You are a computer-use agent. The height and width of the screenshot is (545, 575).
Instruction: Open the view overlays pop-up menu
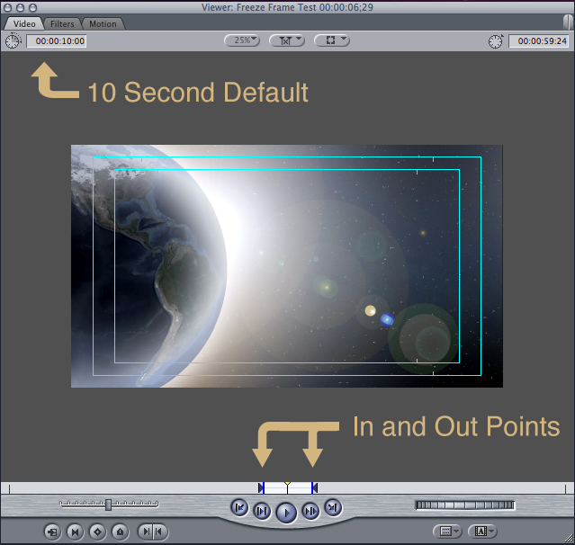[x=332, y=40]
